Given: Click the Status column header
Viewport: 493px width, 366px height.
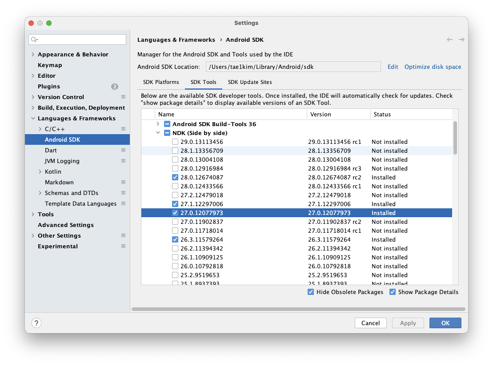Looking at the screenshot, I should tap(411, 114).
